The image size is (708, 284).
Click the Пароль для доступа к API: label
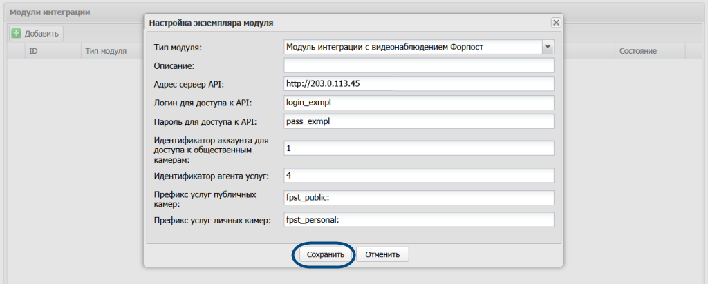(x=205, y=121)
